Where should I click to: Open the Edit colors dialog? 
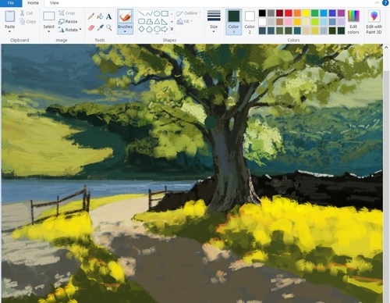[353, 22]
